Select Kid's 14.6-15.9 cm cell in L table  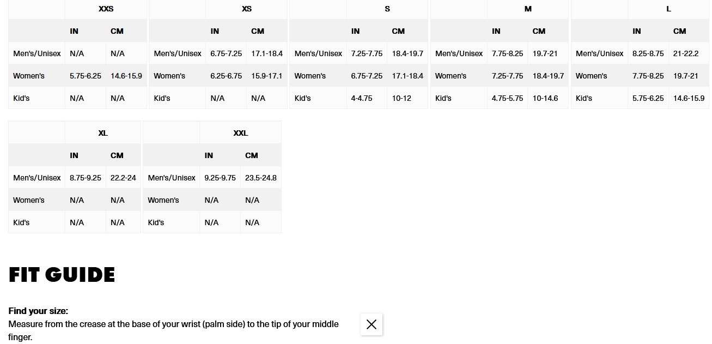[689, 98]
